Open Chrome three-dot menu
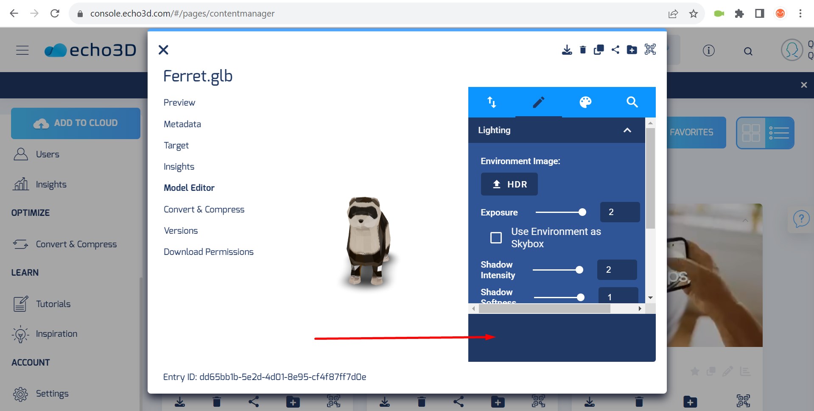This screenshot has width=814, height=411. [x=800, y=14]
